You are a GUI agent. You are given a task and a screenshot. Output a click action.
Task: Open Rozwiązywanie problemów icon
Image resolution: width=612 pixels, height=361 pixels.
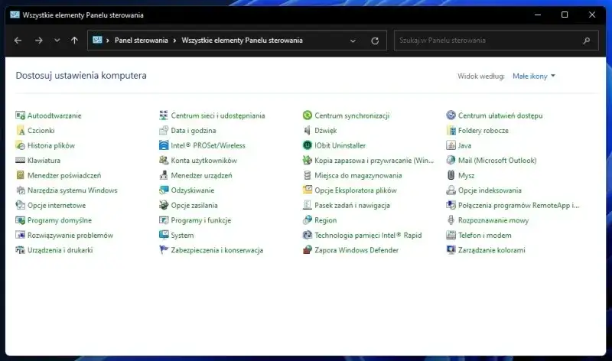click(x=21, y=236)
